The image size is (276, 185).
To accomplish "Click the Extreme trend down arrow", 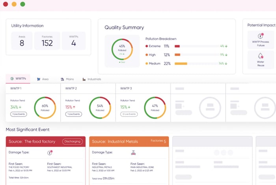I will coord(226,46).
